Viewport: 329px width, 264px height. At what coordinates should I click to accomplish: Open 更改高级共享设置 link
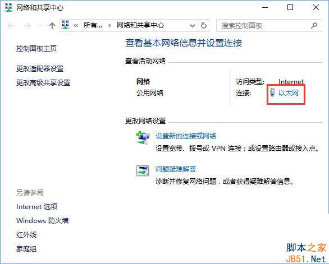[43, 82]
